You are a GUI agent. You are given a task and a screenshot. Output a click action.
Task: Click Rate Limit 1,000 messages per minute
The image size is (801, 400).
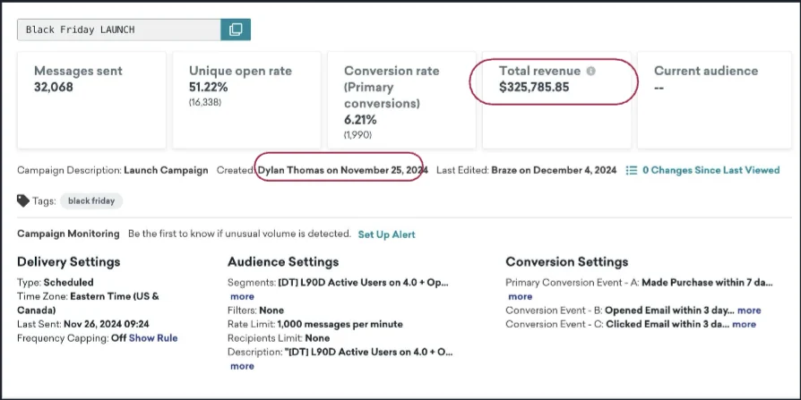pos(315,324)
